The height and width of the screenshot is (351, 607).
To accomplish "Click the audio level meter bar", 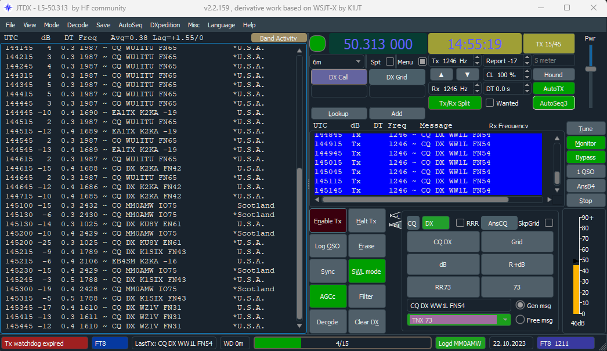I will point(576,289).
